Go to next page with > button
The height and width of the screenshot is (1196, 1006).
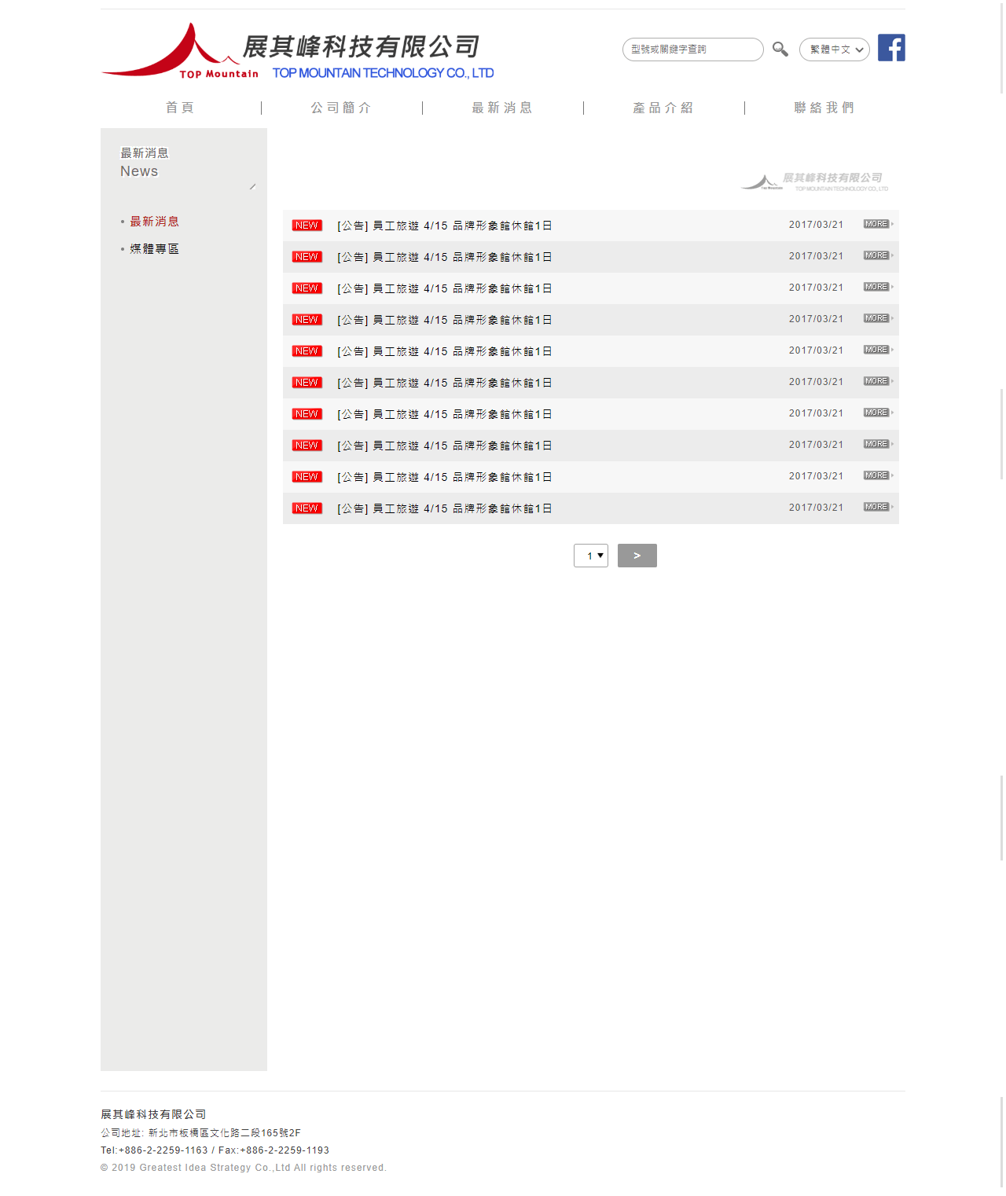coord(637,556)
